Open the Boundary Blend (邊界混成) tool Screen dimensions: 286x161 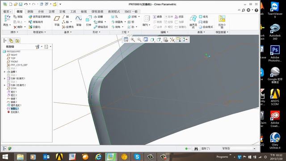(x=193, y=22)
